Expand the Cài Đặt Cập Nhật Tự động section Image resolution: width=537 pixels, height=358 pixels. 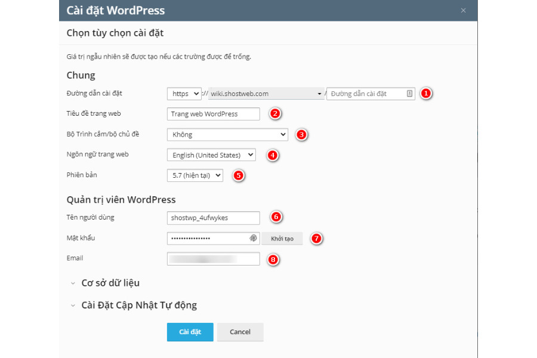click(138, 305)
